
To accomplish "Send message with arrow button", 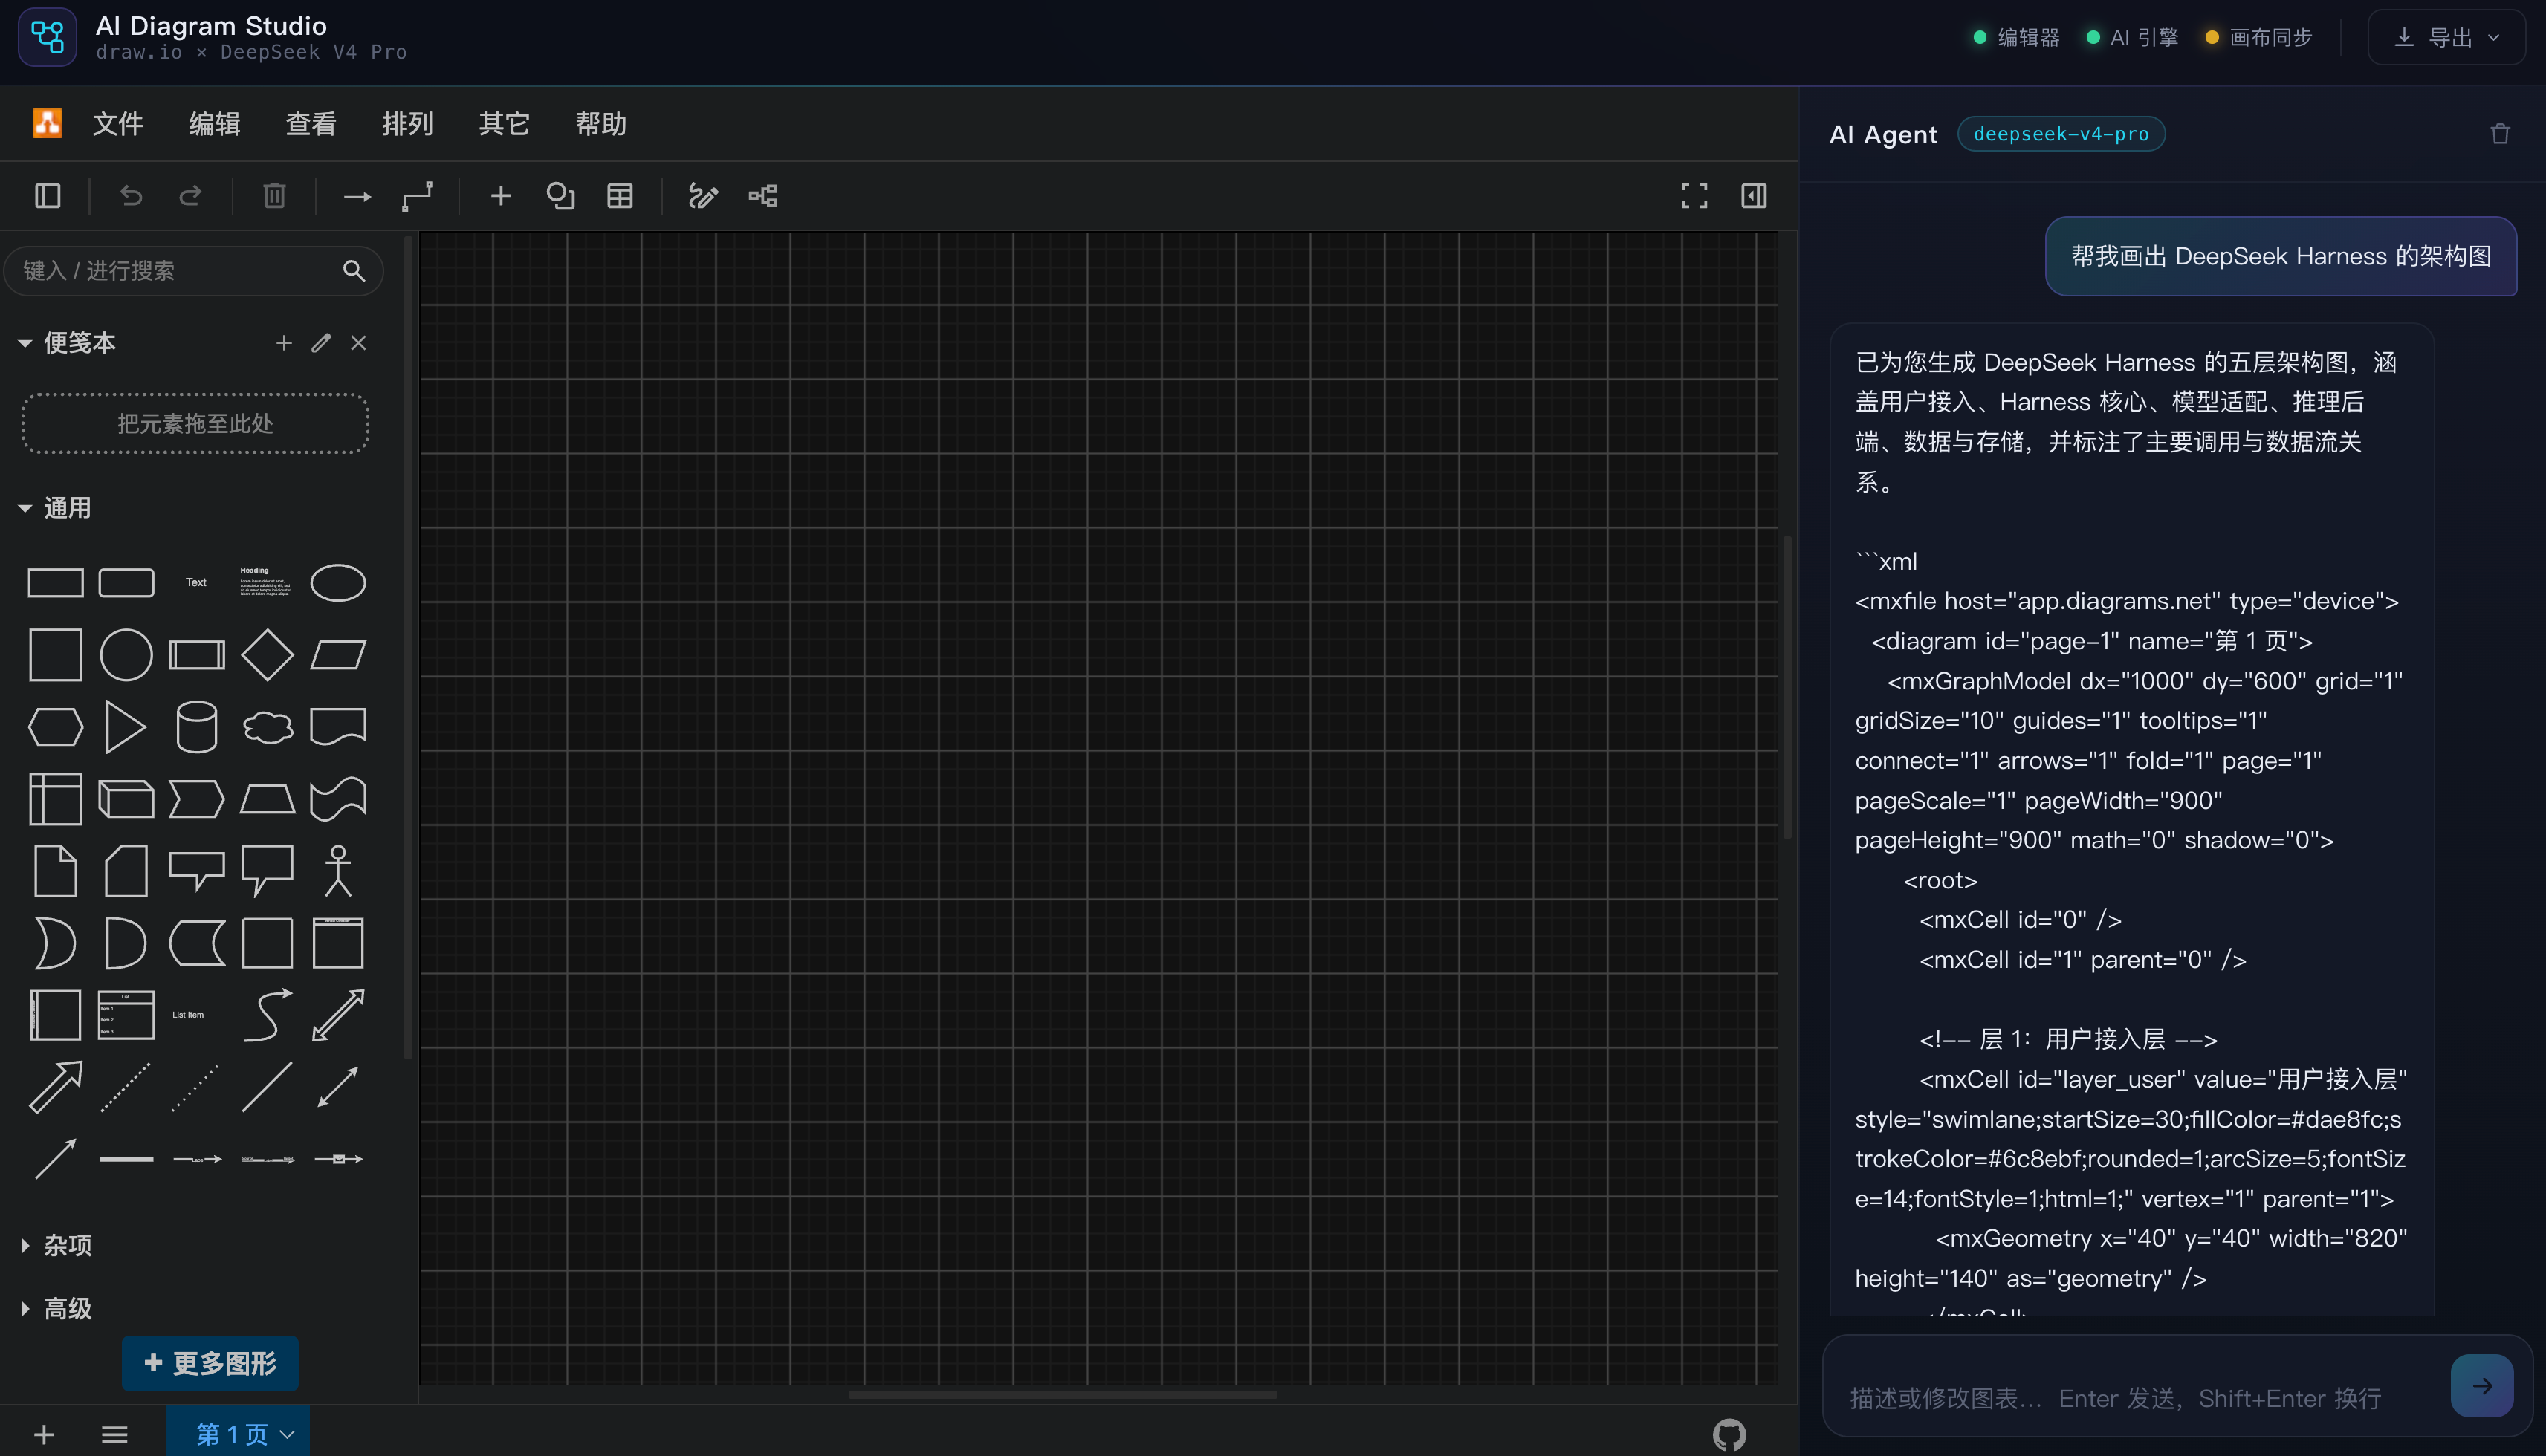I will coord(2482,1385).
